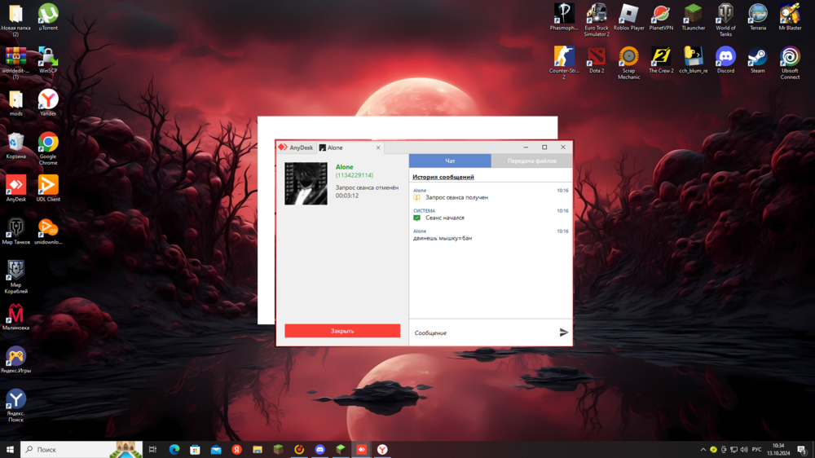This screenshot has height=458, width=815.
Task: Click the AnyDesk taskbar button
Action: click(361, 449)
